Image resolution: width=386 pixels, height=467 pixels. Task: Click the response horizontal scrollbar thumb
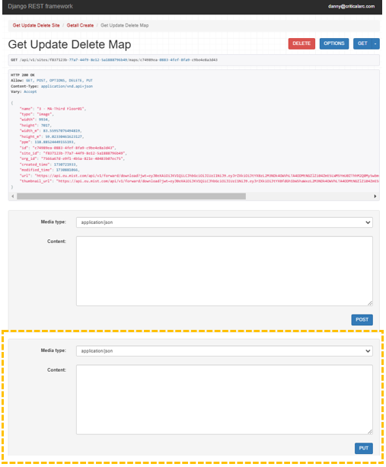(x=131, y=196)
